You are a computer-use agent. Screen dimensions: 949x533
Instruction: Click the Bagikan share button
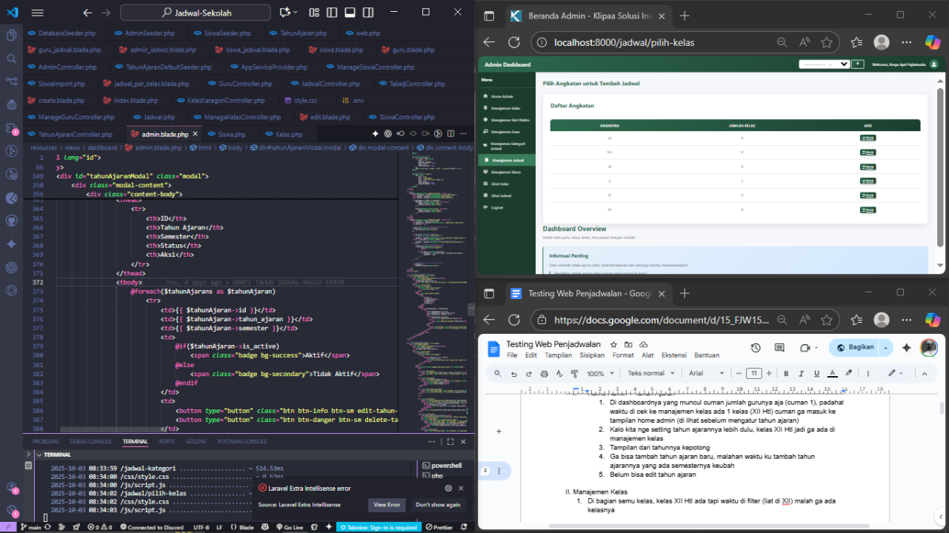[856, 347]
